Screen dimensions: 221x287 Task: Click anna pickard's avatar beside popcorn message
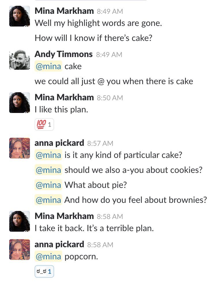20,250
